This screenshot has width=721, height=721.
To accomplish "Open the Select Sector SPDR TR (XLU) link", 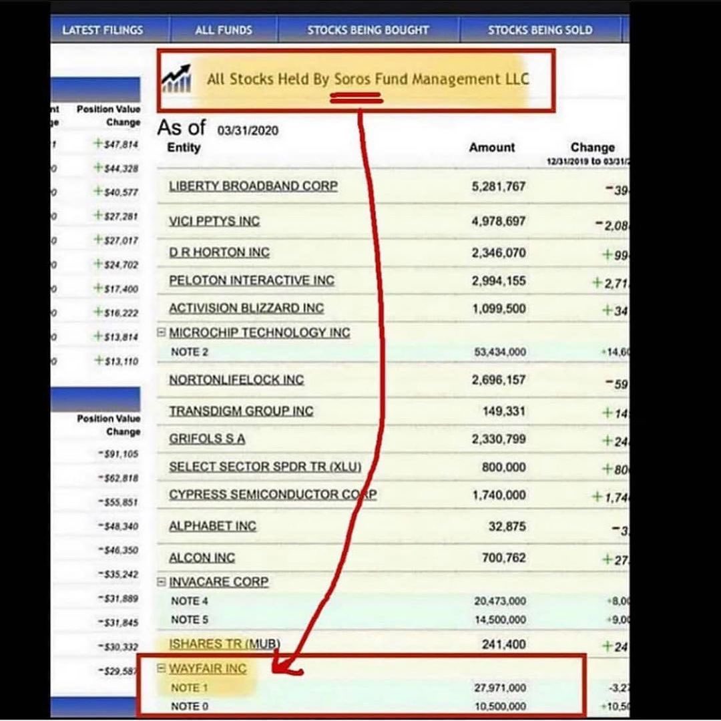I will (x=265, y=467).
